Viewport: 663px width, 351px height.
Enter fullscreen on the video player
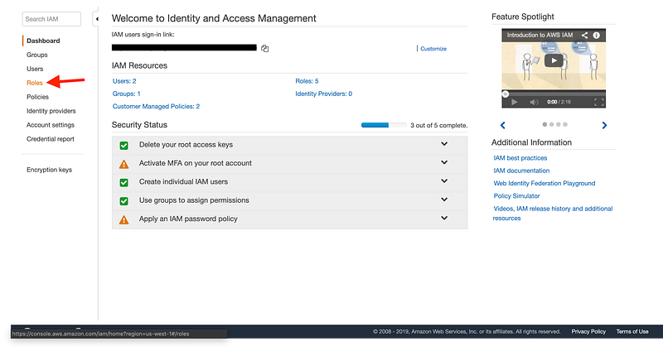598,102
